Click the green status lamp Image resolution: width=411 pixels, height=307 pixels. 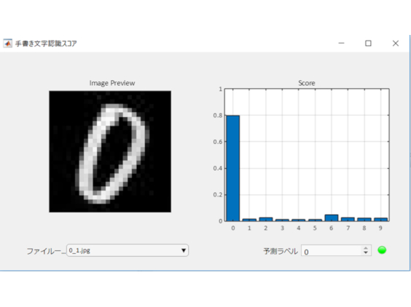[382, 250]
